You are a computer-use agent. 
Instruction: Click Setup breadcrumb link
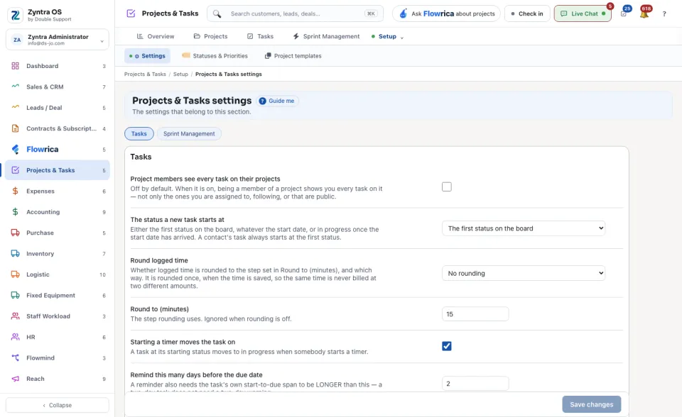[180, 74]
